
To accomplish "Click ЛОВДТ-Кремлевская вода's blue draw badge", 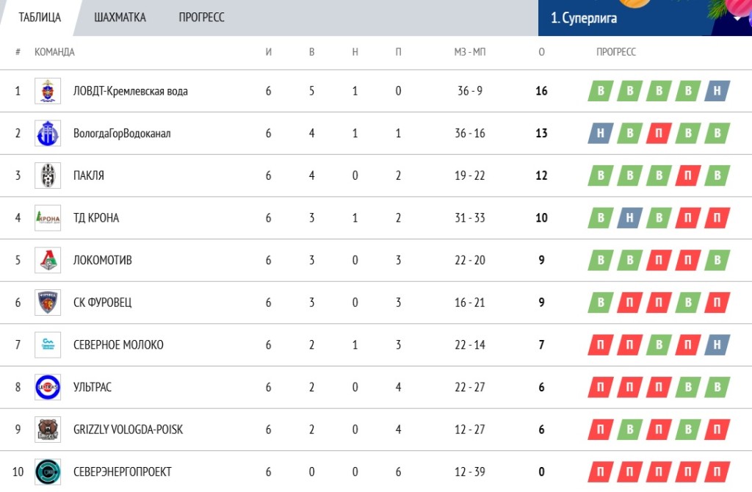I will pos(717,91).
